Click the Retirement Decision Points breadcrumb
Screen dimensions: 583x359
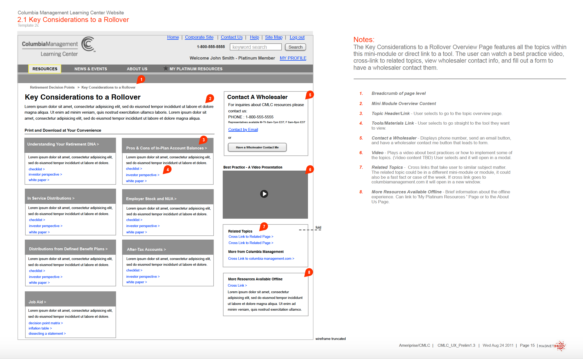(x=52, y=87)
